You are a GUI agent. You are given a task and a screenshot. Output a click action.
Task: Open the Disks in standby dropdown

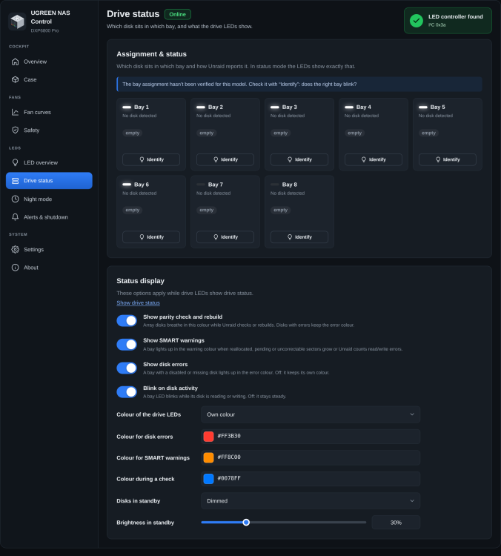click(311, 500)
